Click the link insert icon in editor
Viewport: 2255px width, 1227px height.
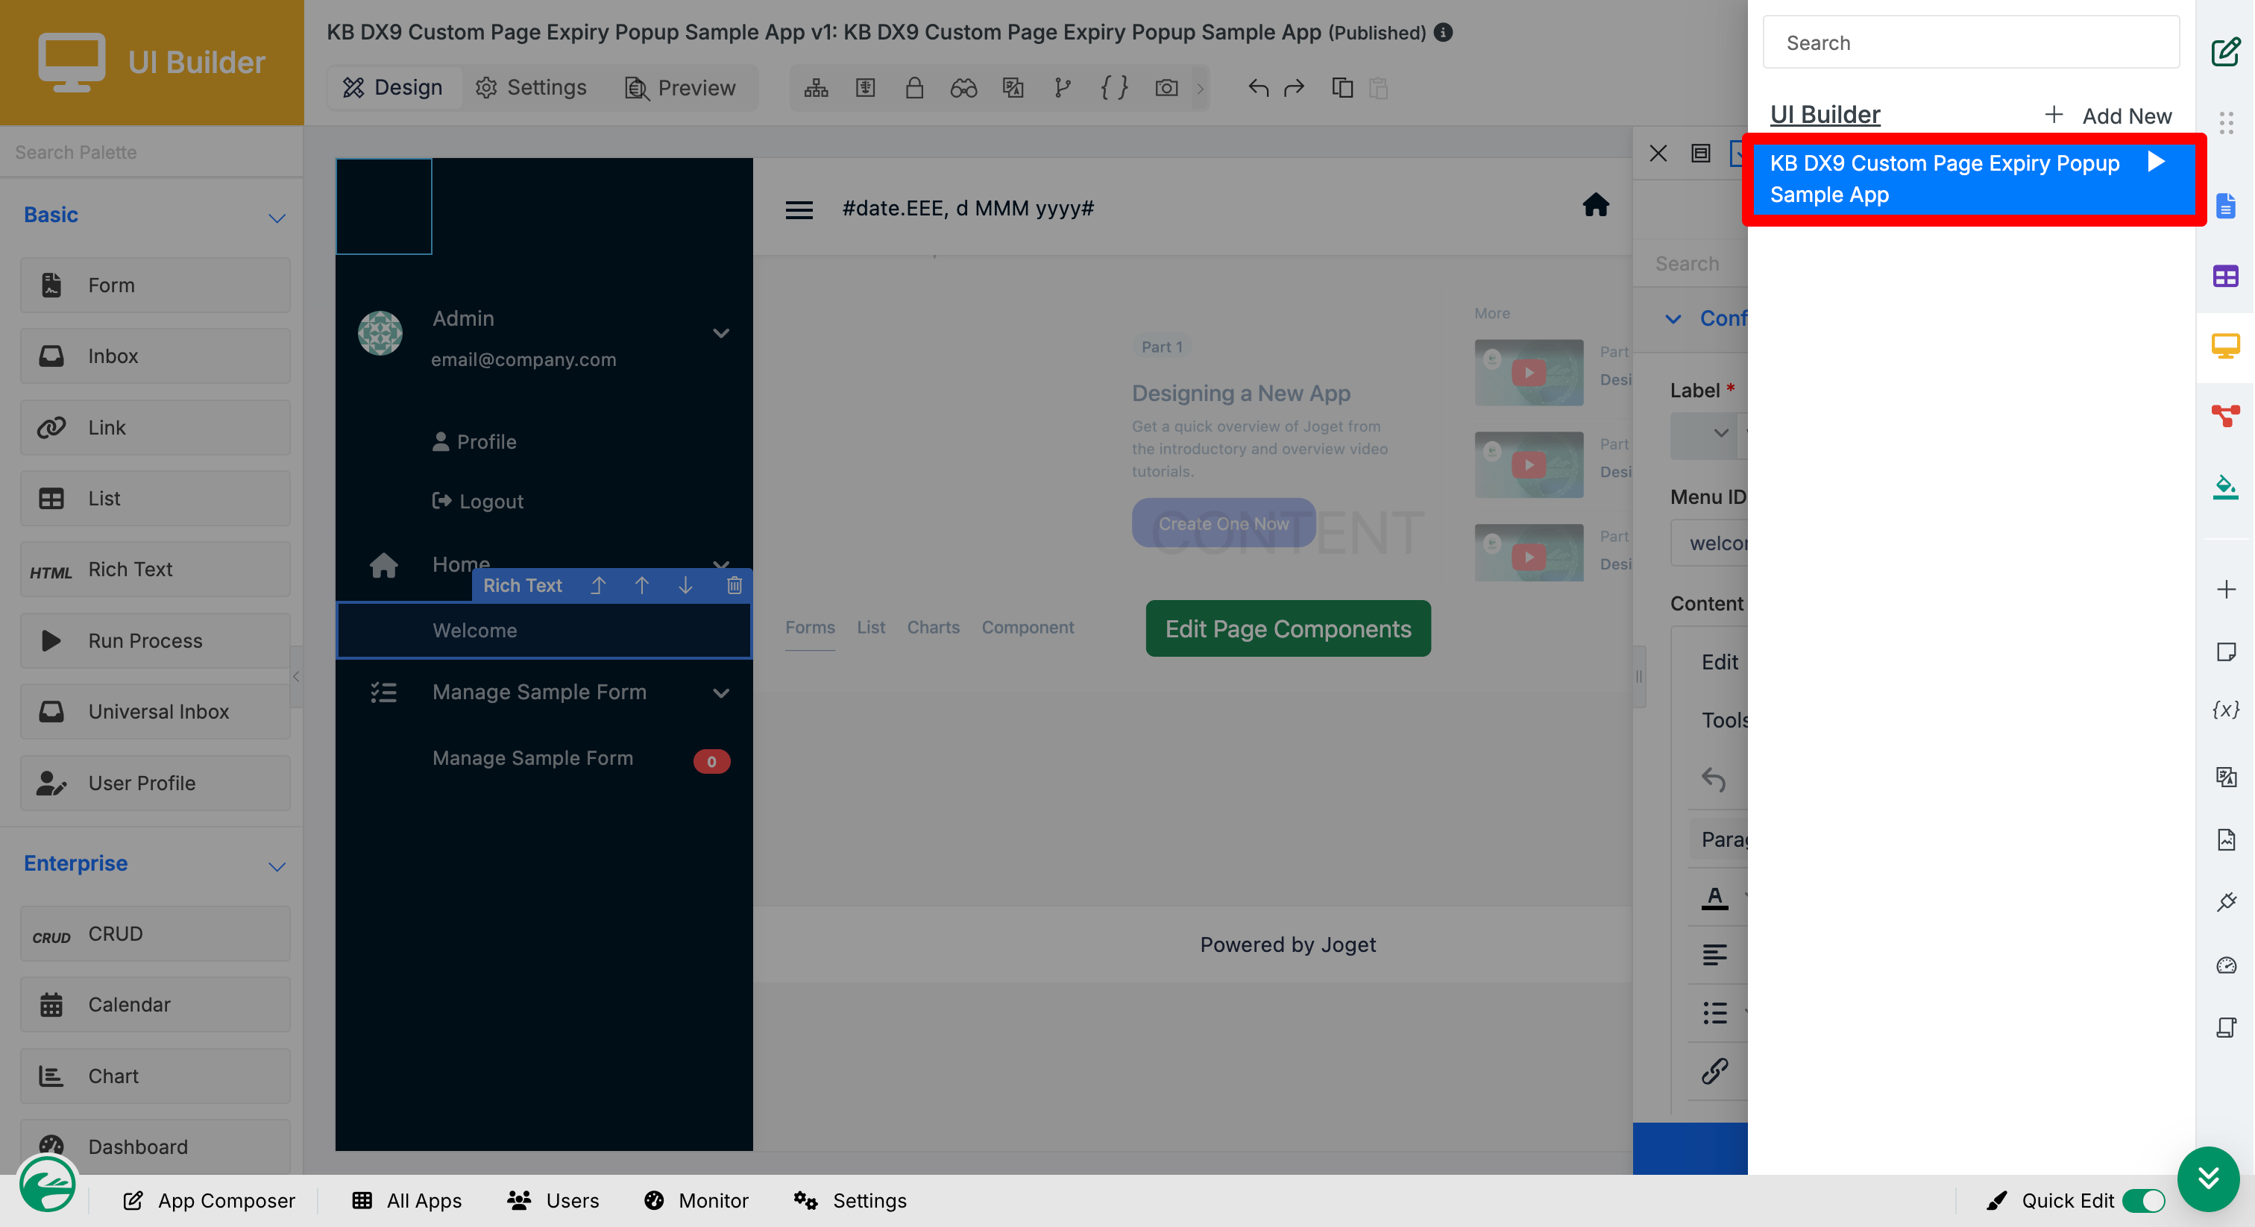click(x=1714, y=1071)
